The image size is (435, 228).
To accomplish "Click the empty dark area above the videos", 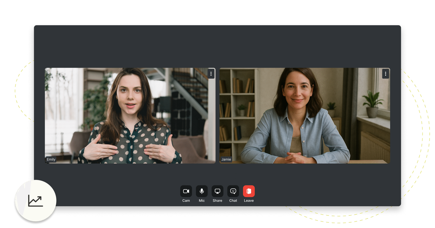I will coord(217,46).
